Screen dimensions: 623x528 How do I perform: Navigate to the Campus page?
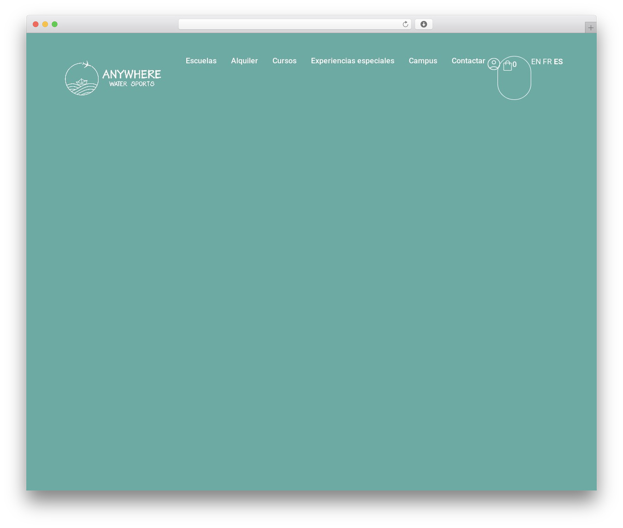coord(423,61)
